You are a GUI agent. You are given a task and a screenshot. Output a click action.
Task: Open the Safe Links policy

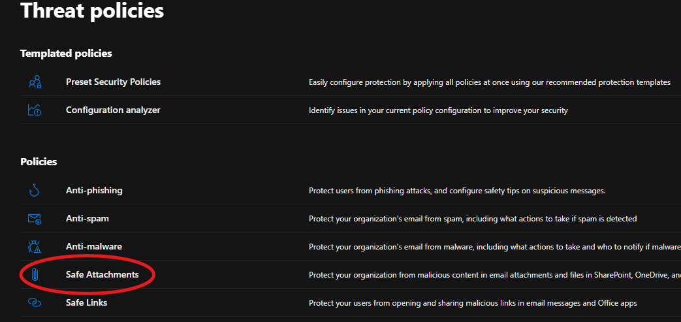click(87, 303)
